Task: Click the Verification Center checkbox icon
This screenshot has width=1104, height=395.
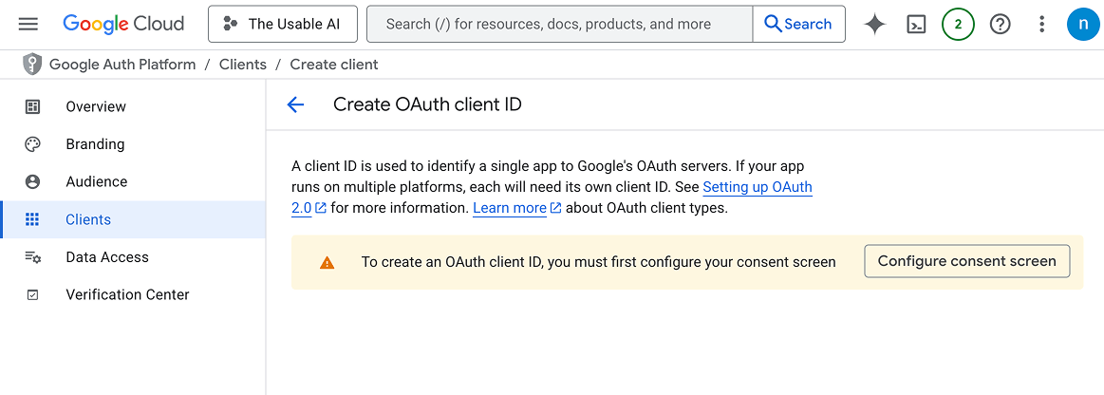Action: (x=32, y=295)
